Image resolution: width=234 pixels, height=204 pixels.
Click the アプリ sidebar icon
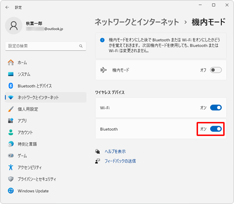pos(11,121)
